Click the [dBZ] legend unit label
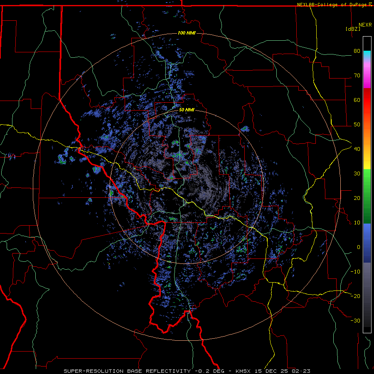The image size is (374, 374). [x=353, y=29]
